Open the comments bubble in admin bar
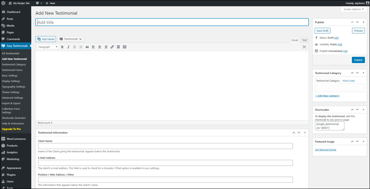 coord(39,3)
